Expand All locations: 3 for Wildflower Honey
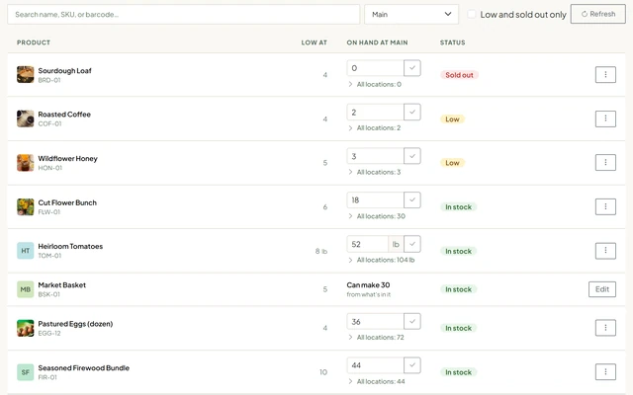633x395 pixels. coord(375,172)
